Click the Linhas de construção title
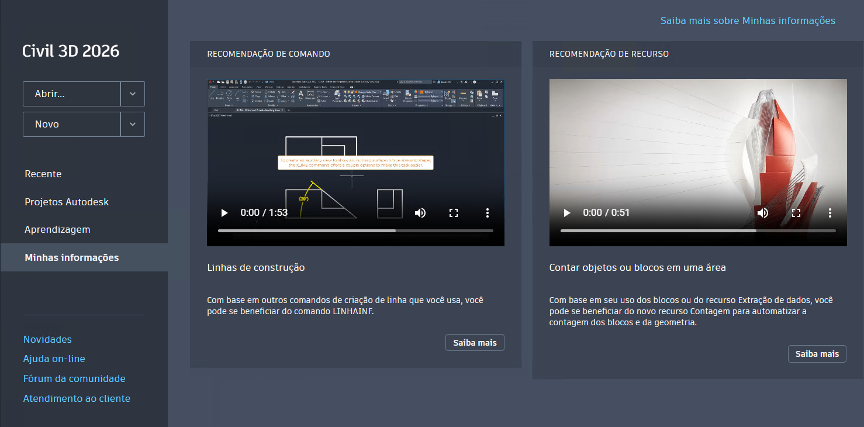864x427 pixels. [256, 268]
